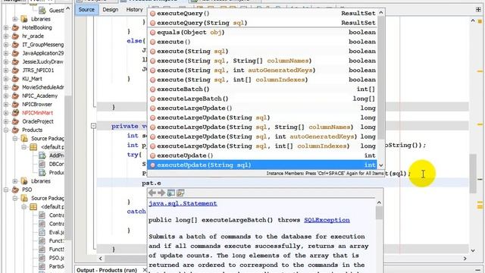Select the JessieLuckyDraw project
The image size is (485, 273).
point(42,62)
